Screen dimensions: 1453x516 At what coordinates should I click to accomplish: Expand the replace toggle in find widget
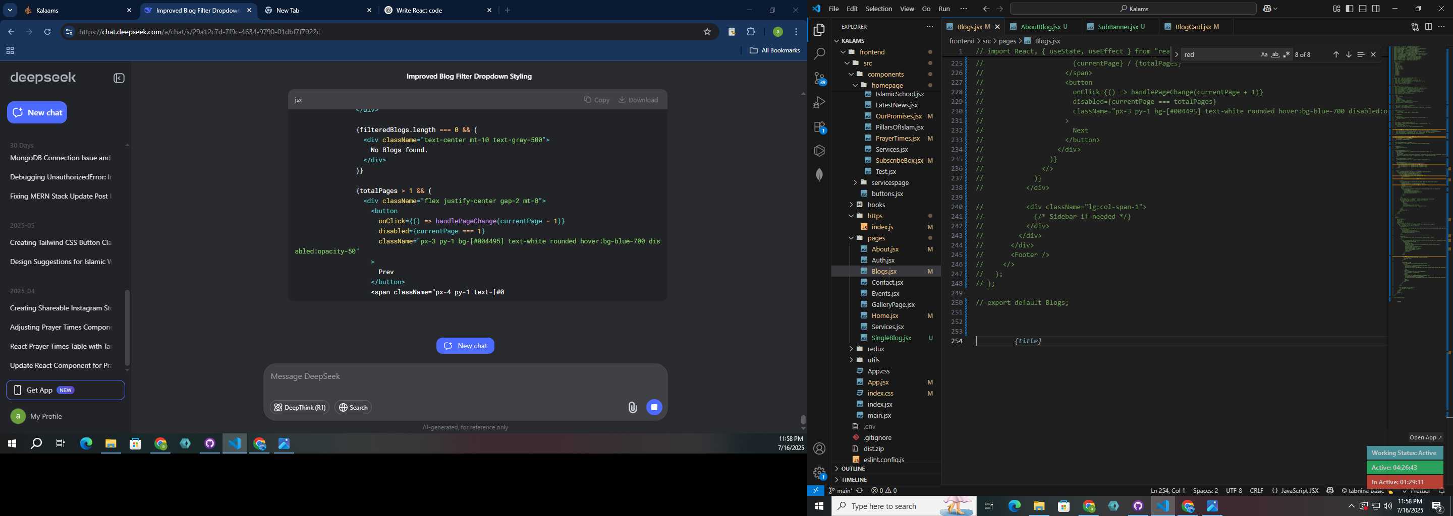[1176, 54]
